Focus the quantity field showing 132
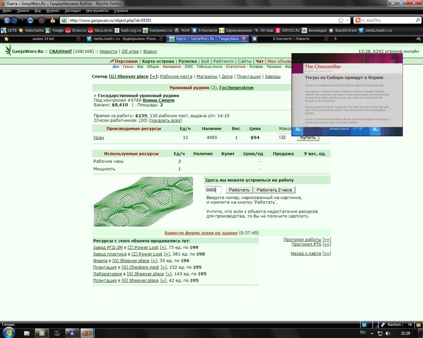The image size is (423, 338). pyautogui.click(x=287, y=138)
